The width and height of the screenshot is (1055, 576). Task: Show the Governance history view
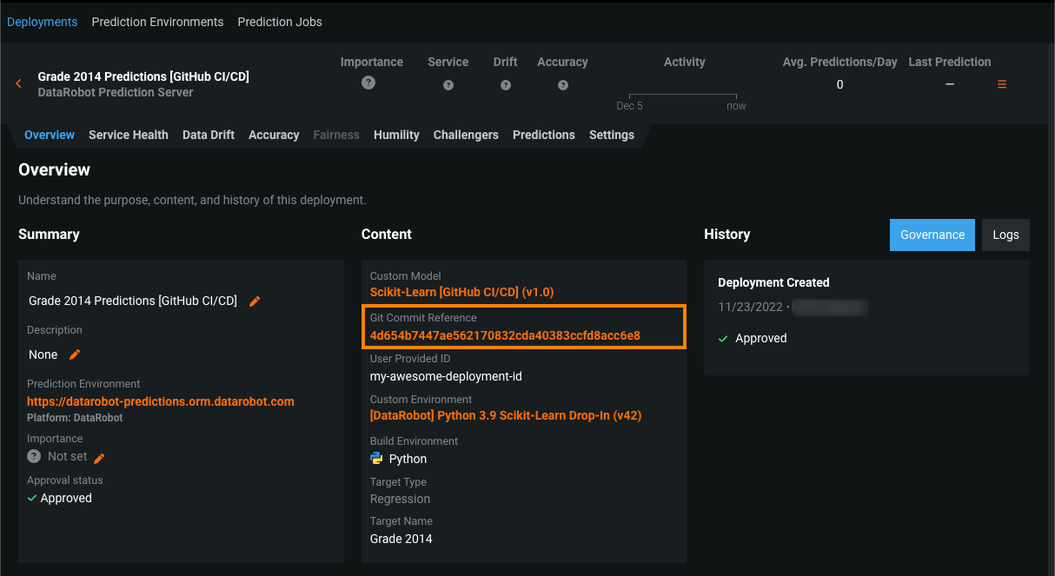pos(932,235)
